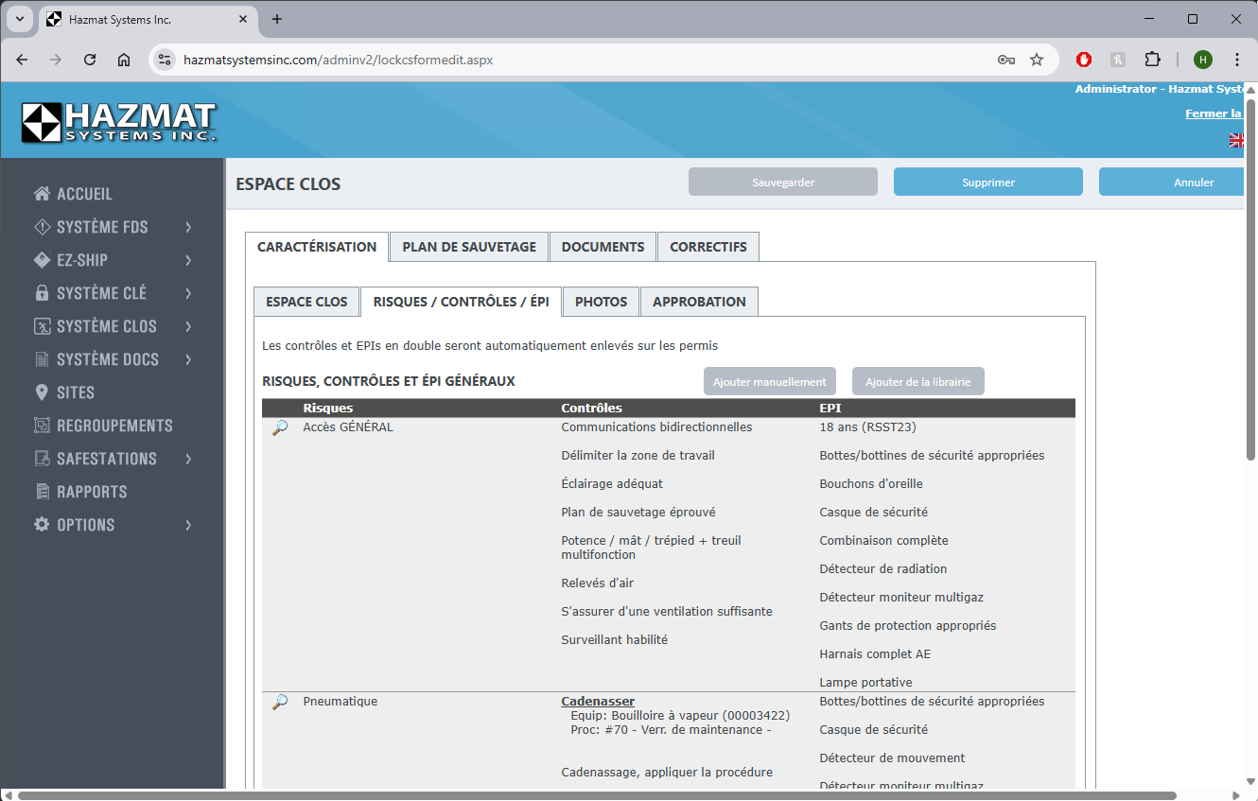Click the browser address bar URL

click(338, 60)
